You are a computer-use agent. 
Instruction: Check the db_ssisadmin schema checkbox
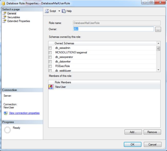[x=50, y=48]
